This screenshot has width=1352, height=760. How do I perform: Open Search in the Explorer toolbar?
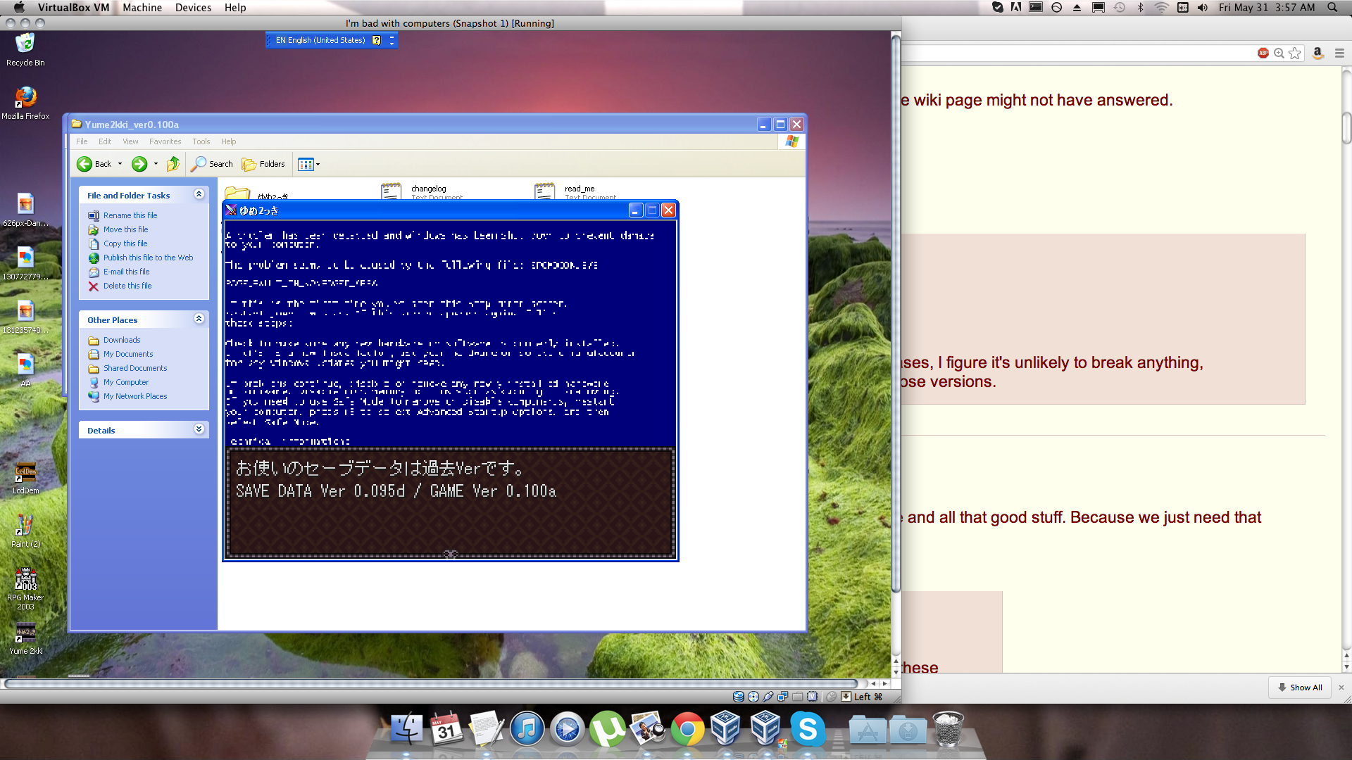(212, 164)
